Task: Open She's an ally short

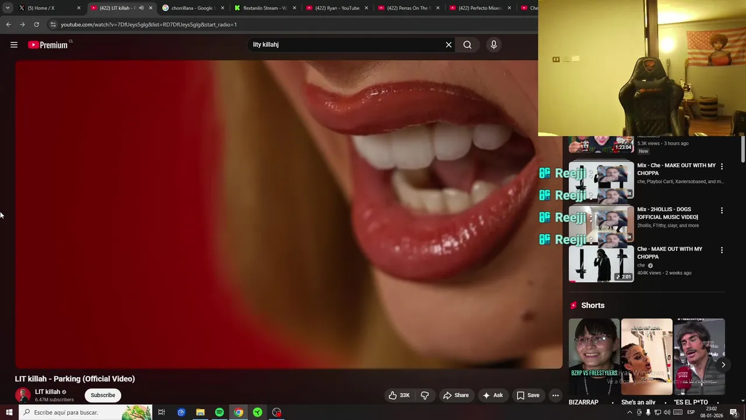Action: pyautogui.click(x=646, y=357)
